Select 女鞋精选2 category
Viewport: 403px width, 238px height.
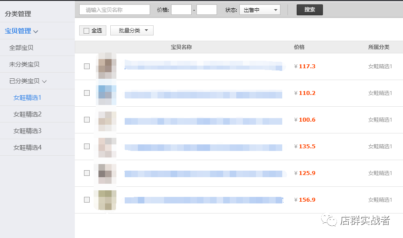(x=28, y=114)
